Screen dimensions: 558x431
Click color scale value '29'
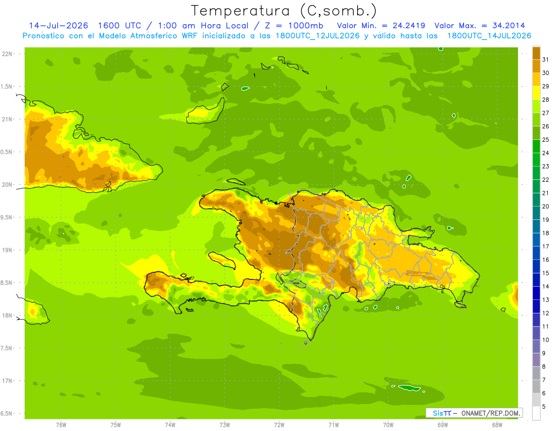[x=546, y=86]
